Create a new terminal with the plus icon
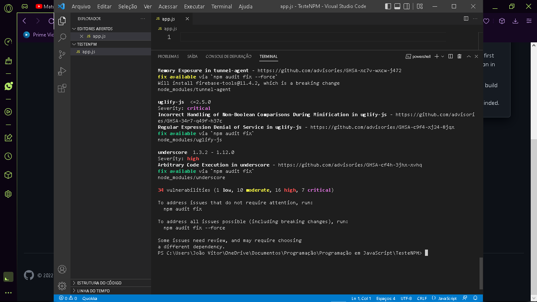 pyautogui.click(x=437, y=56)
